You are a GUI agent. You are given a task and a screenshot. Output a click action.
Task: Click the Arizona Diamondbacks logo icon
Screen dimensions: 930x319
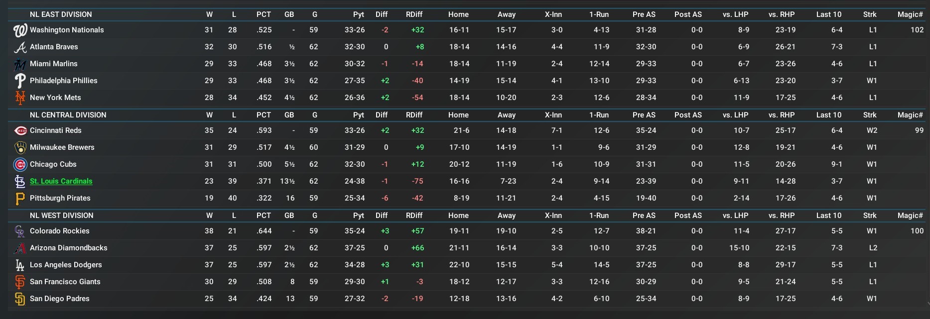click(x=20, y=248)
